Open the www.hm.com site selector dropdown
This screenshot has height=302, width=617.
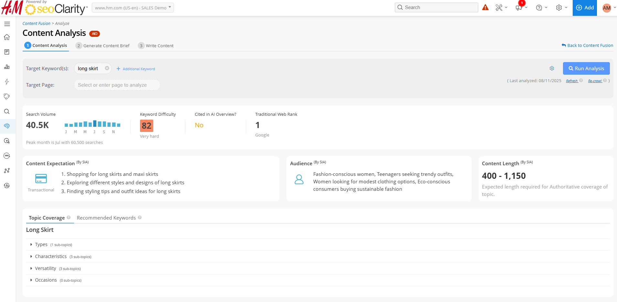pyautogui.click(x=133, y=8)
